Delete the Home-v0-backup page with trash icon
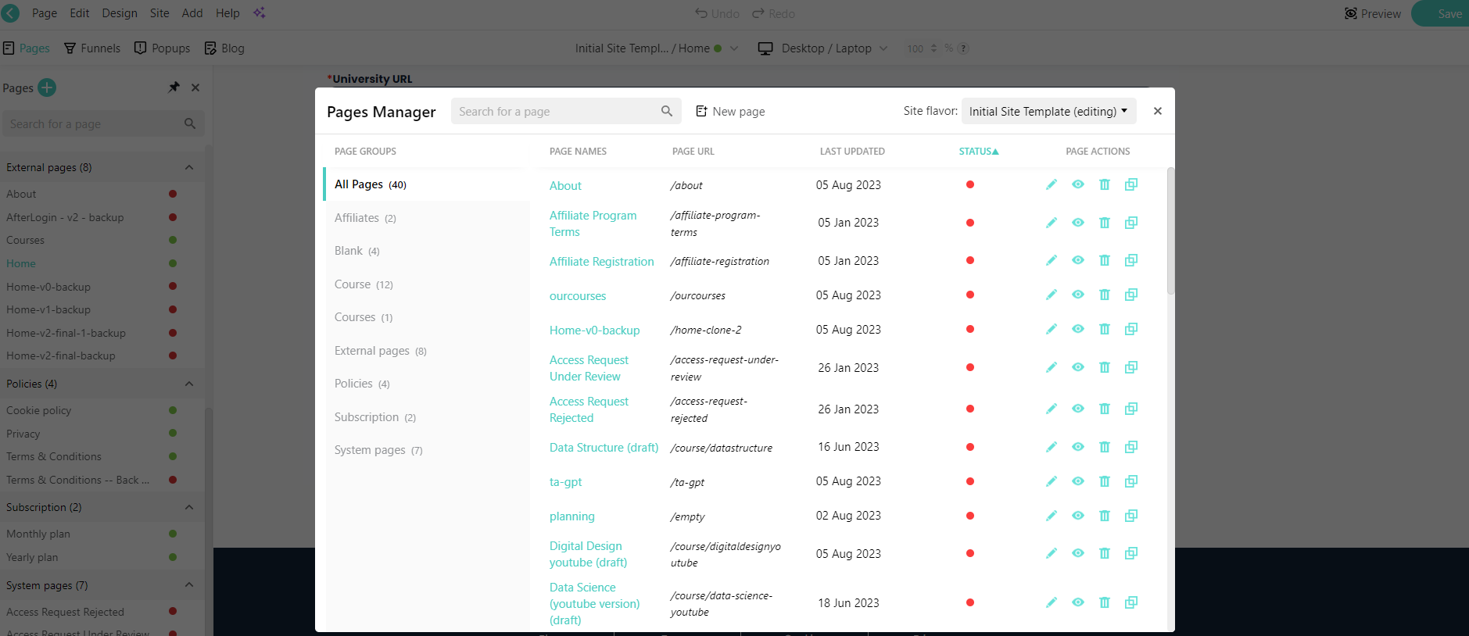1469x636 pixels. point(1105,329)
